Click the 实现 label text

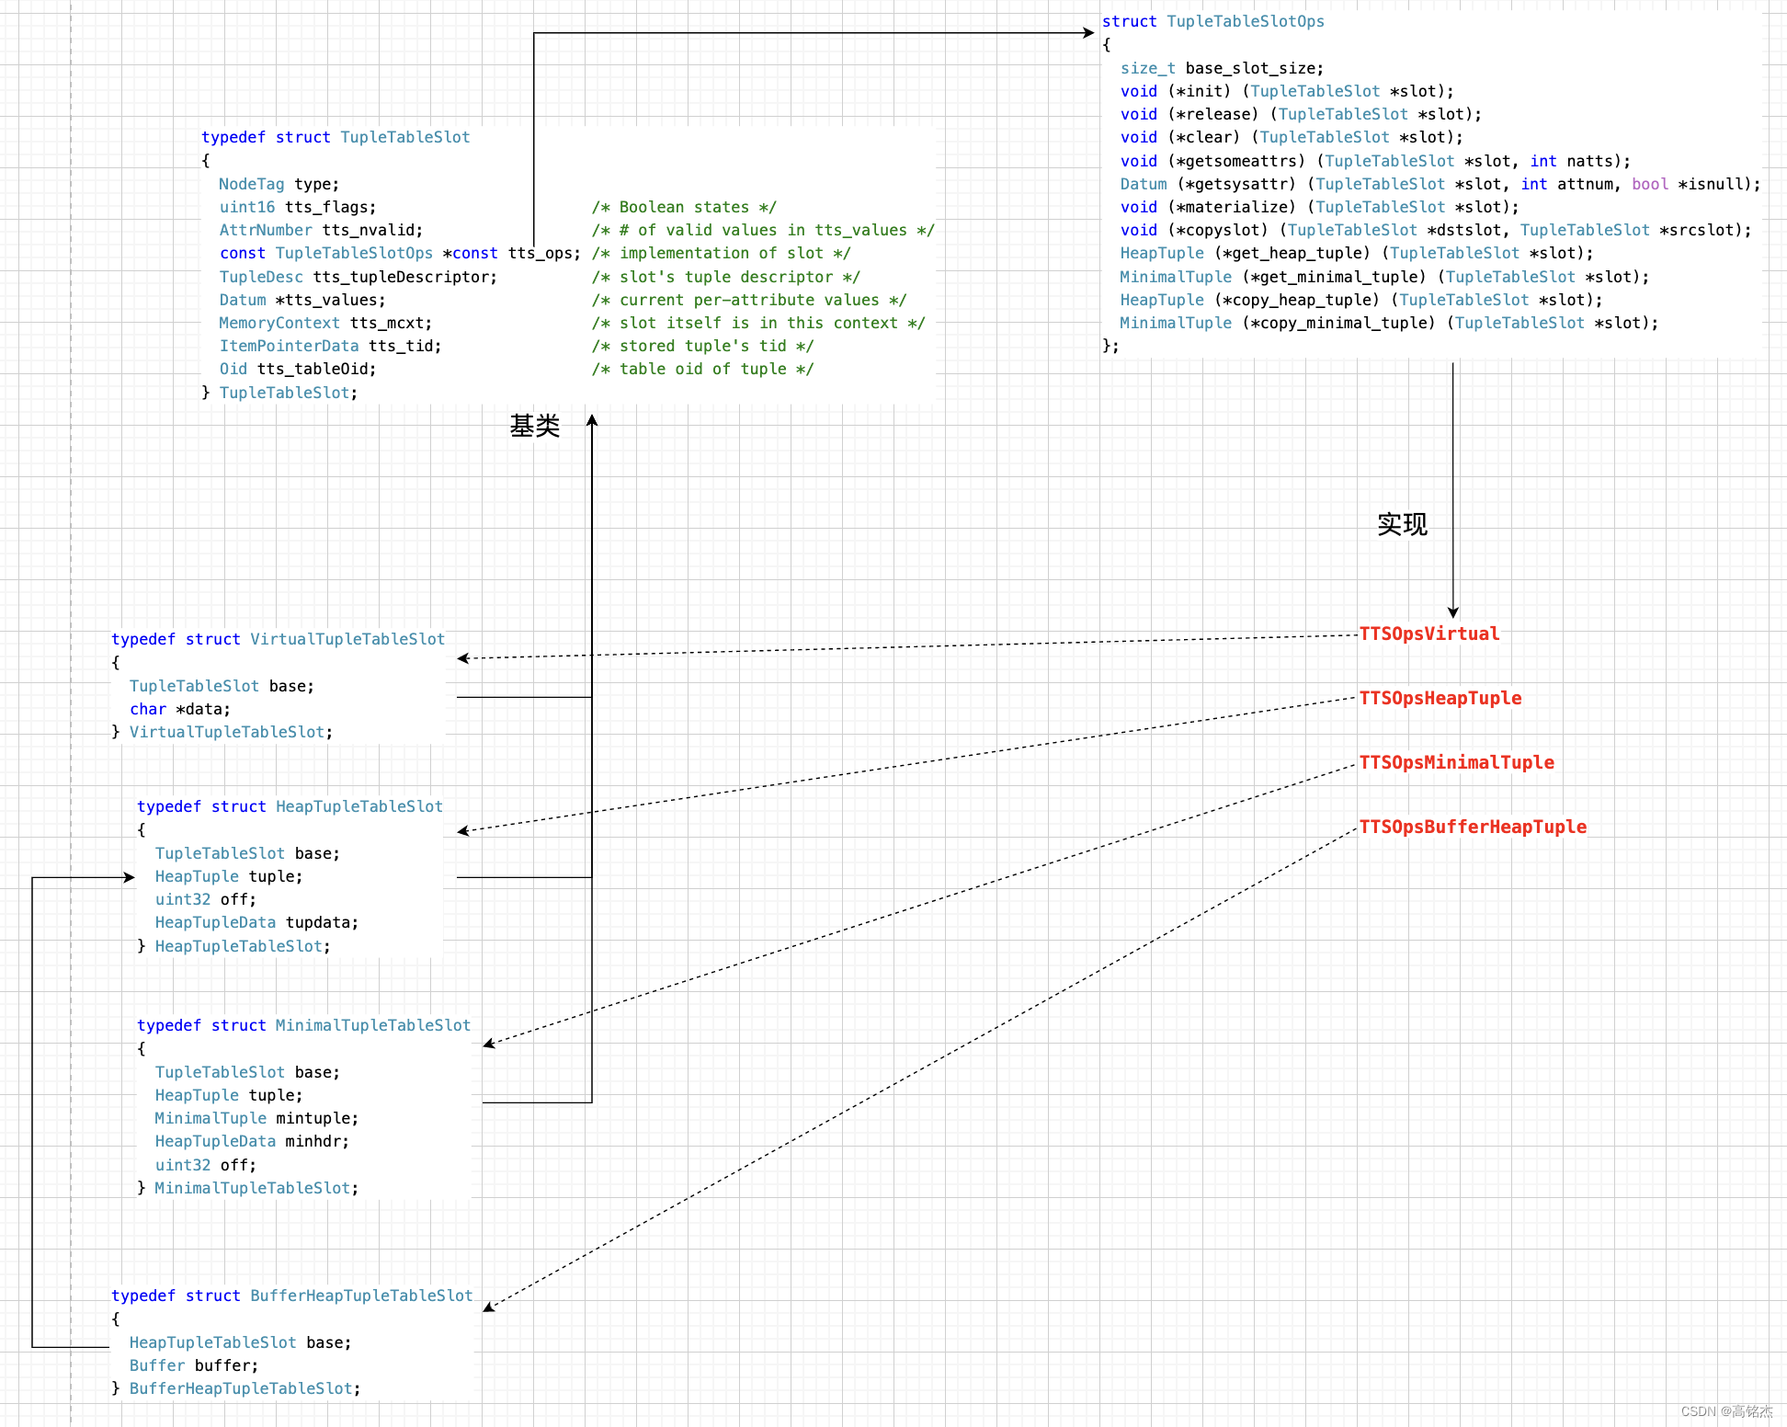1402,524
